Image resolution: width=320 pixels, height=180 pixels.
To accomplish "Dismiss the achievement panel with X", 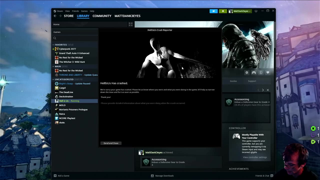I will point(268,90).
